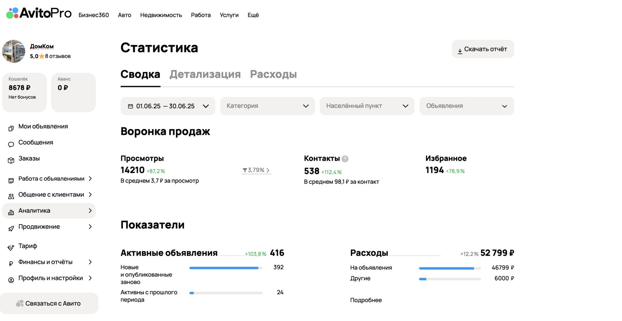Click the Avito dots icon in Связаться с Авито

(x=20, y=303)
